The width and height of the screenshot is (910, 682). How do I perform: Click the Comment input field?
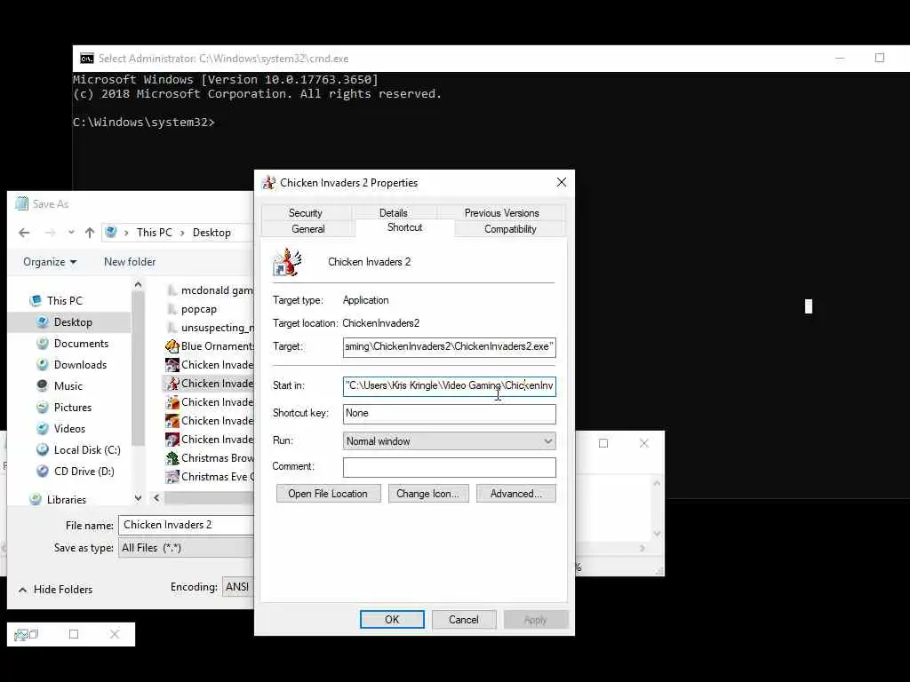point(449,467)
